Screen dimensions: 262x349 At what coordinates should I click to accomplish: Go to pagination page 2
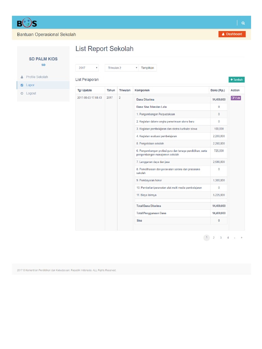pos(214,238)
